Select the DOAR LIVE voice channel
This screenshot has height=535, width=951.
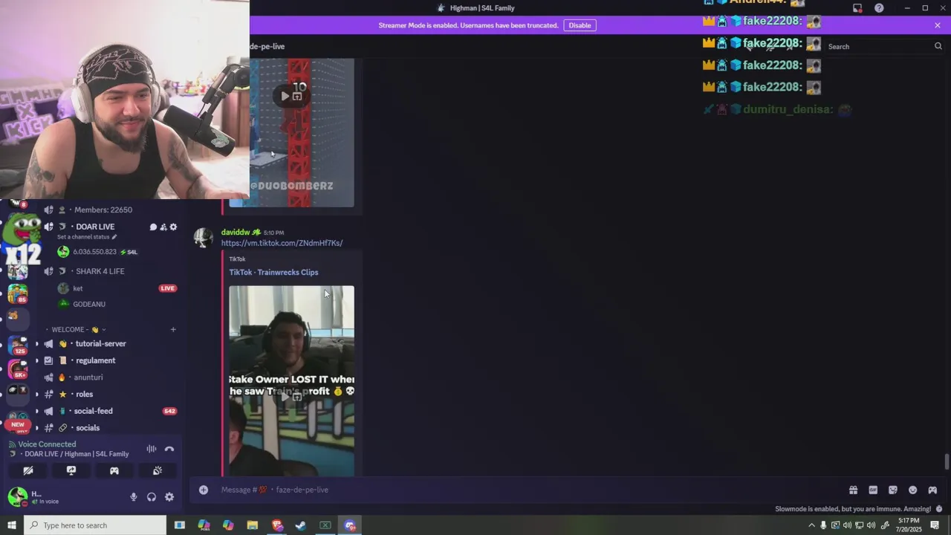click(x=95, y=227)
